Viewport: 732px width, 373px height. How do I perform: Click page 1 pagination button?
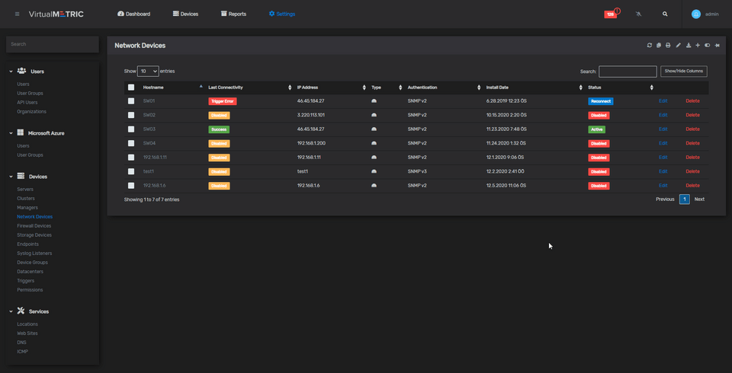pyautogui.click(x=684, y=199)
